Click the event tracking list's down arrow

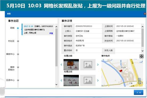[56, 84]
